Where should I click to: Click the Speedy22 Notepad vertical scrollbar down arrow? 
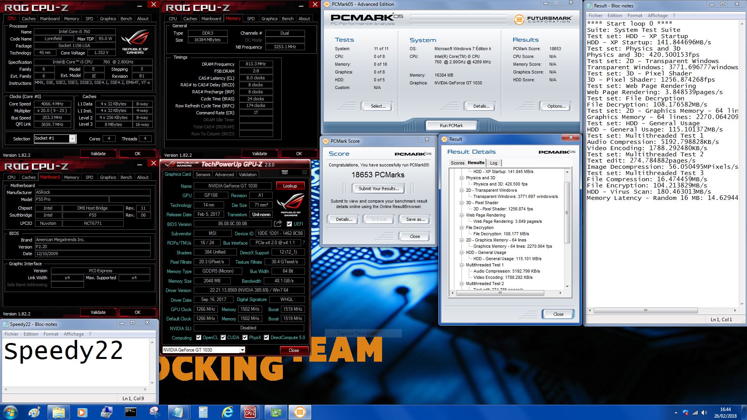click(x=152, y=383)
